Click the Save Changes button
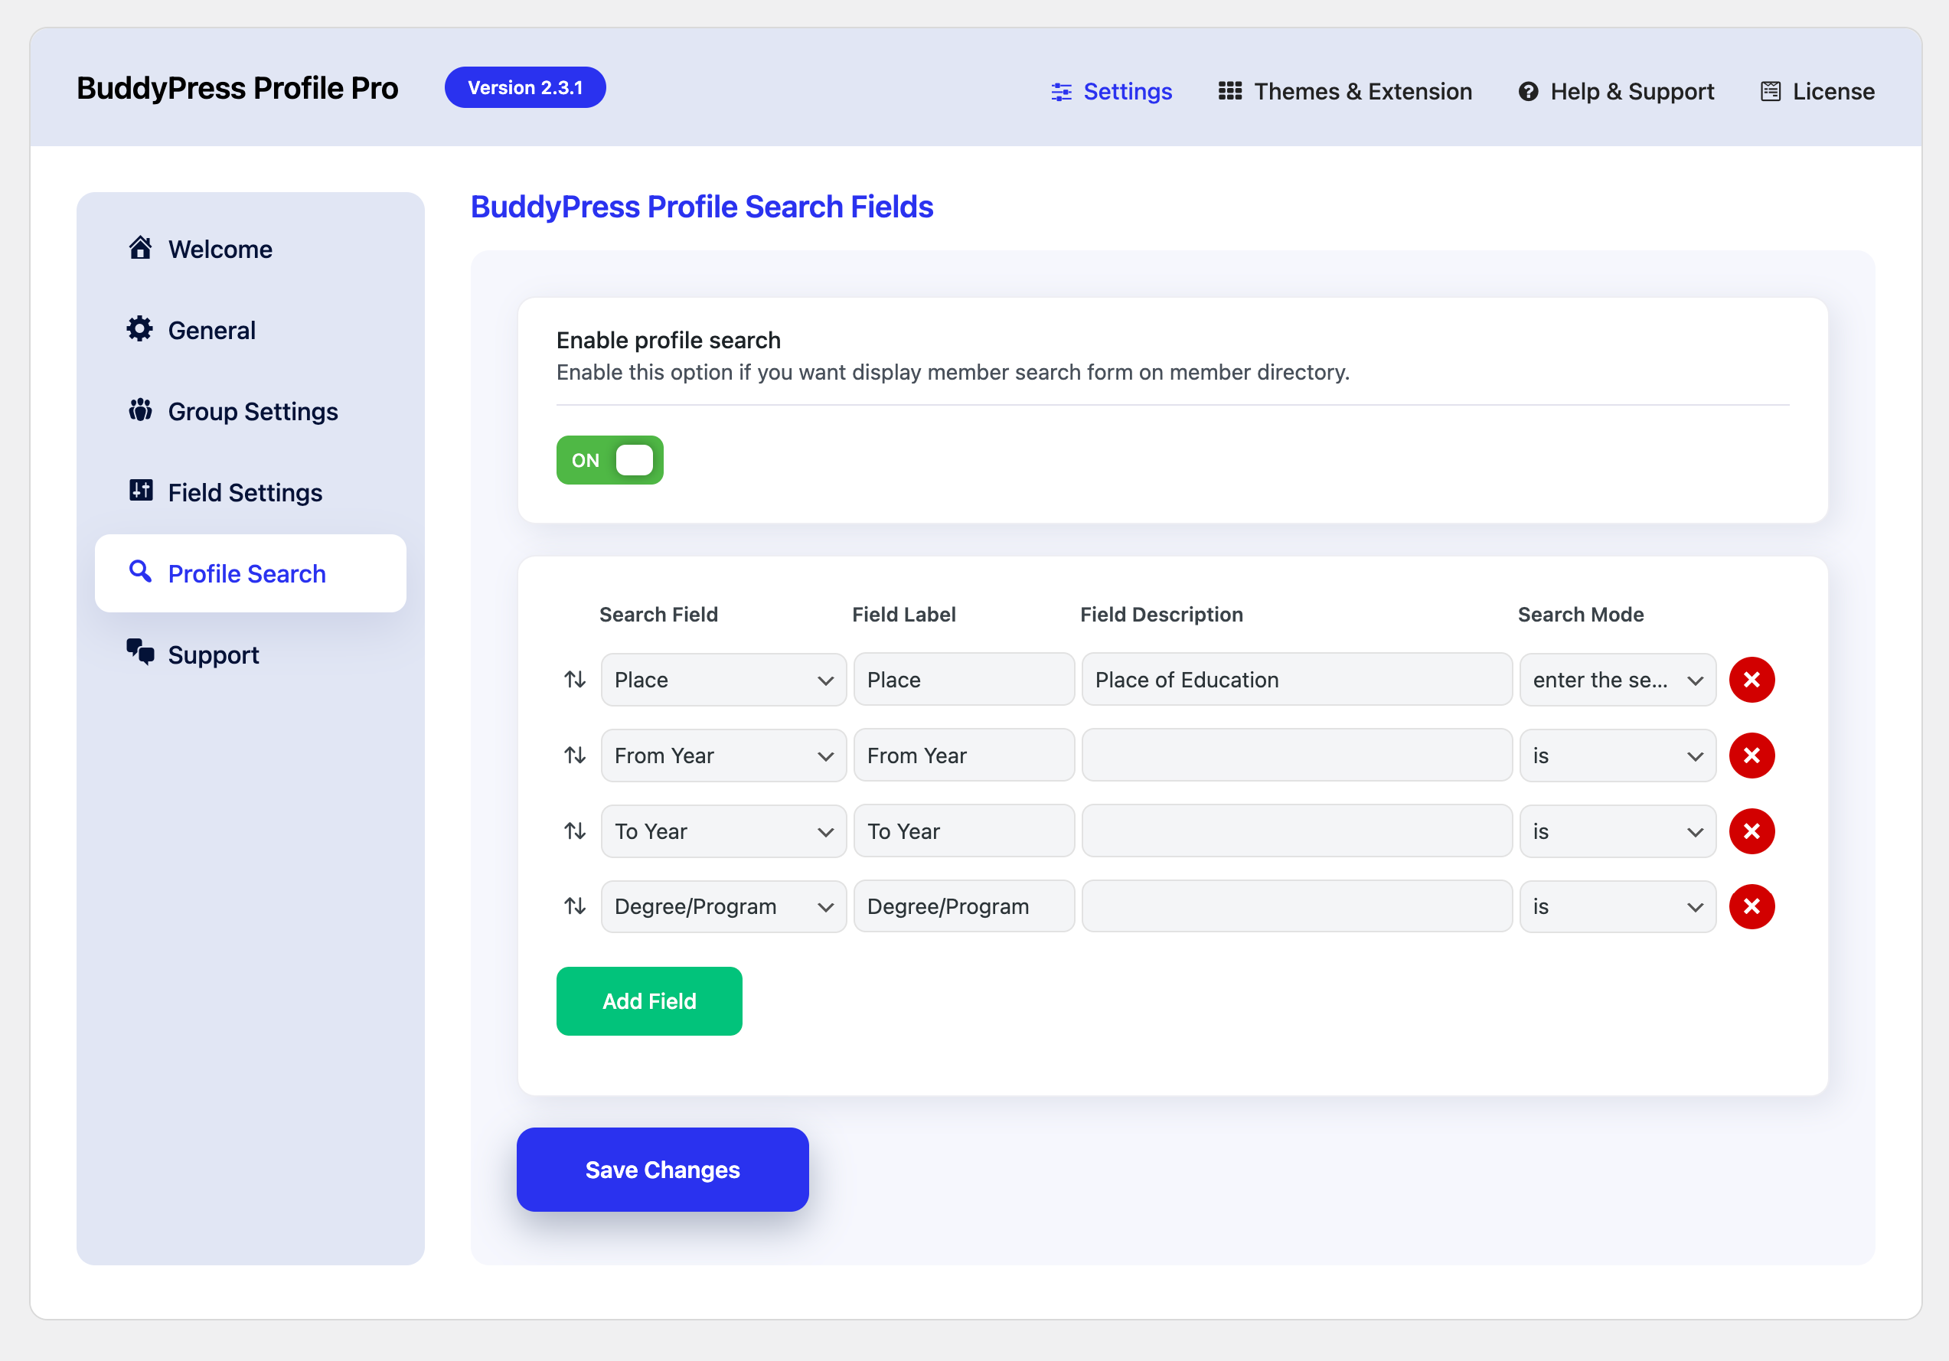 (x=662, y=1169)
